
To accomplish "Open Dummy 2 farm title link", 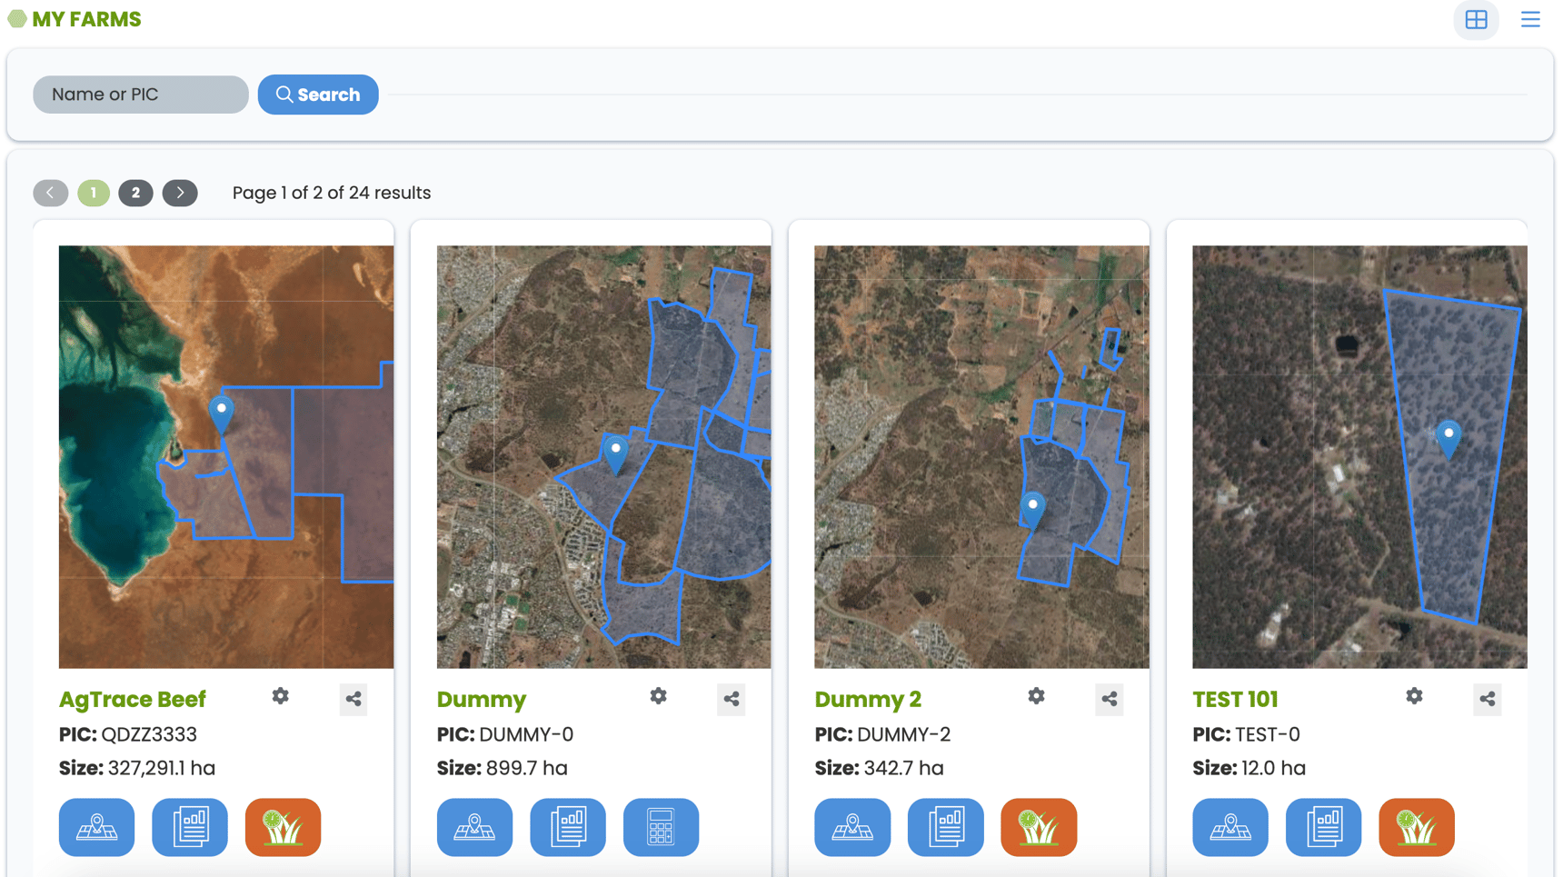I will [x=868, y=699].
